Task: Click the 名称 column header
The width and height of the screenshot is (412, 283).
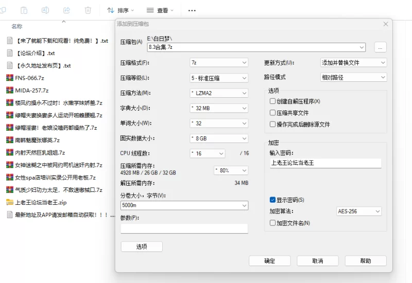Action: [17, 26]
